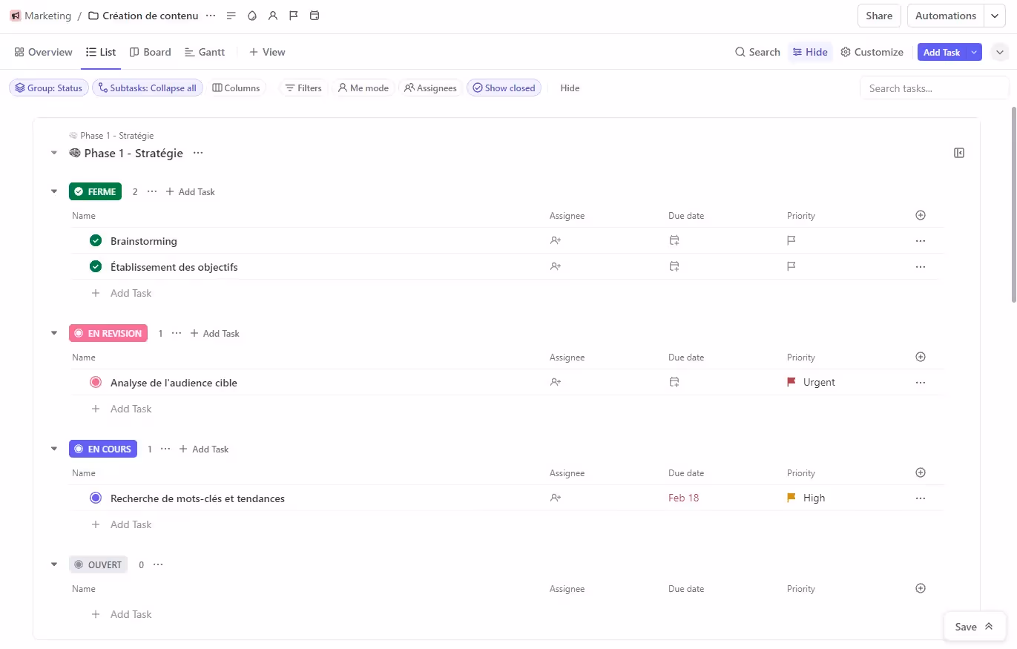Toggle Show closed tasks off
Image resolution: width=1017 pixels, height=649 pixels.
coord(504,88)
